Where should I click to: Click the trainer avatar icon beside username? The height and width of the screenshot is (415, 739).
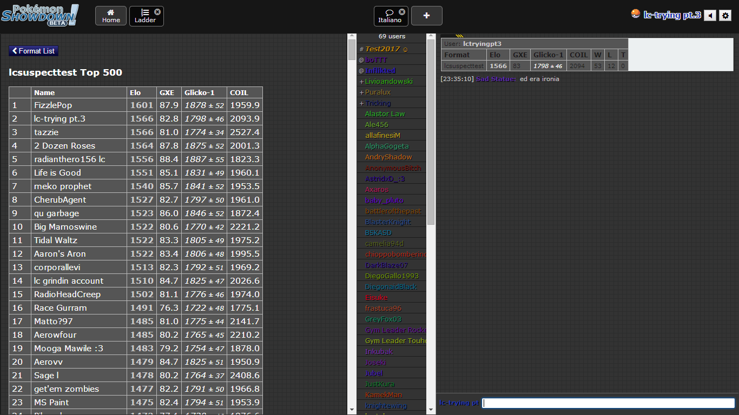636,14
